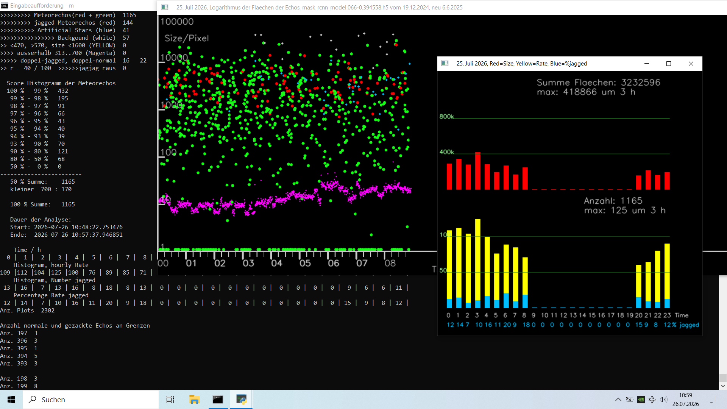Image resolution: width=727 pixels, height=409 pixels.
Task: Click the Suchen taskbar search box
Action: [91, 400]
